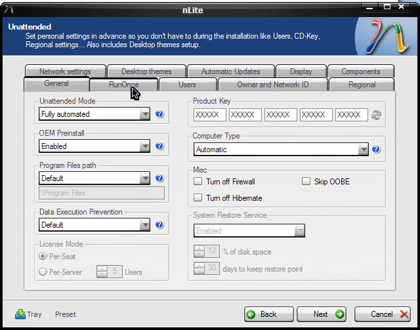Select the Per-Server license radio button

pyautogui.click(x=43, y=272)
